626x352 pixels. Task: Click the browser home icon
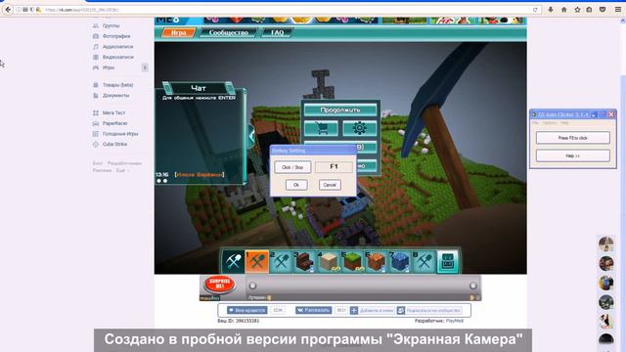pos(563,9)
